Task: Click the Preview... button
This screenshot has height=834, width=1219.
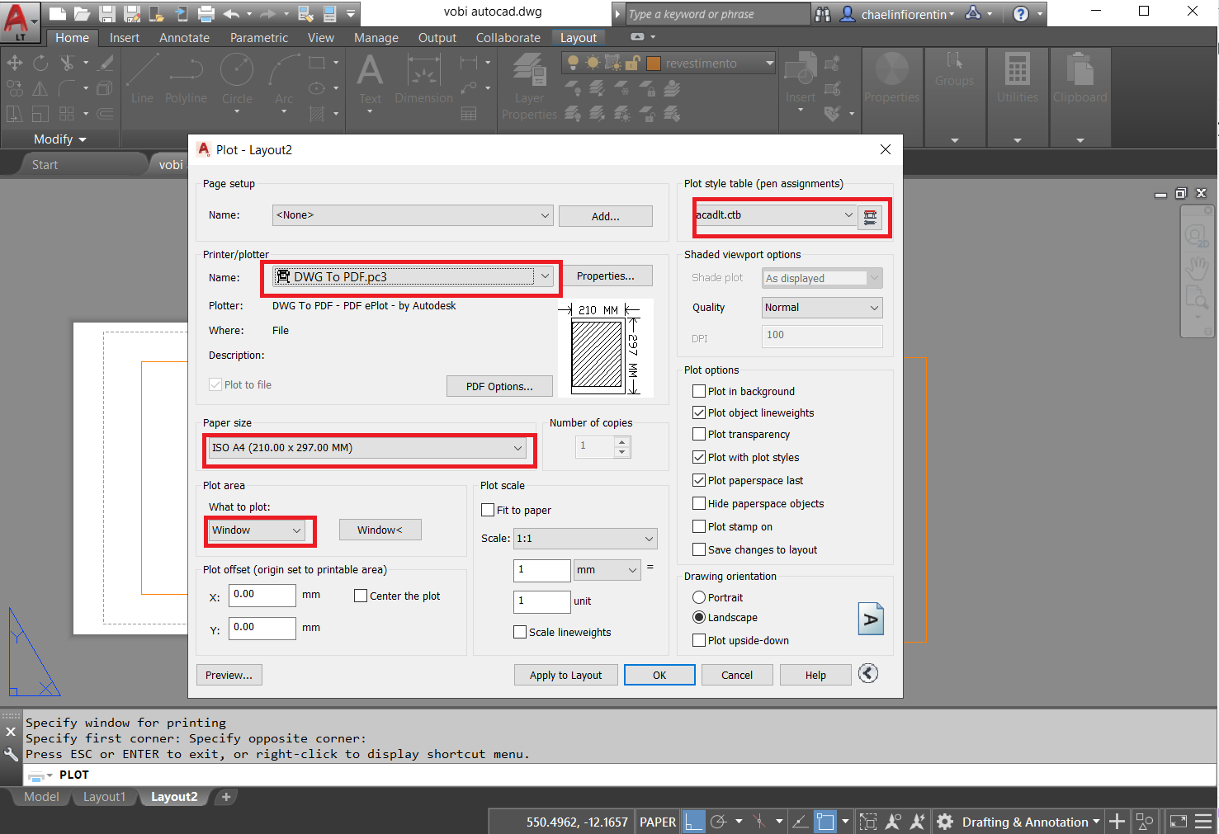Action: point(229,675)
